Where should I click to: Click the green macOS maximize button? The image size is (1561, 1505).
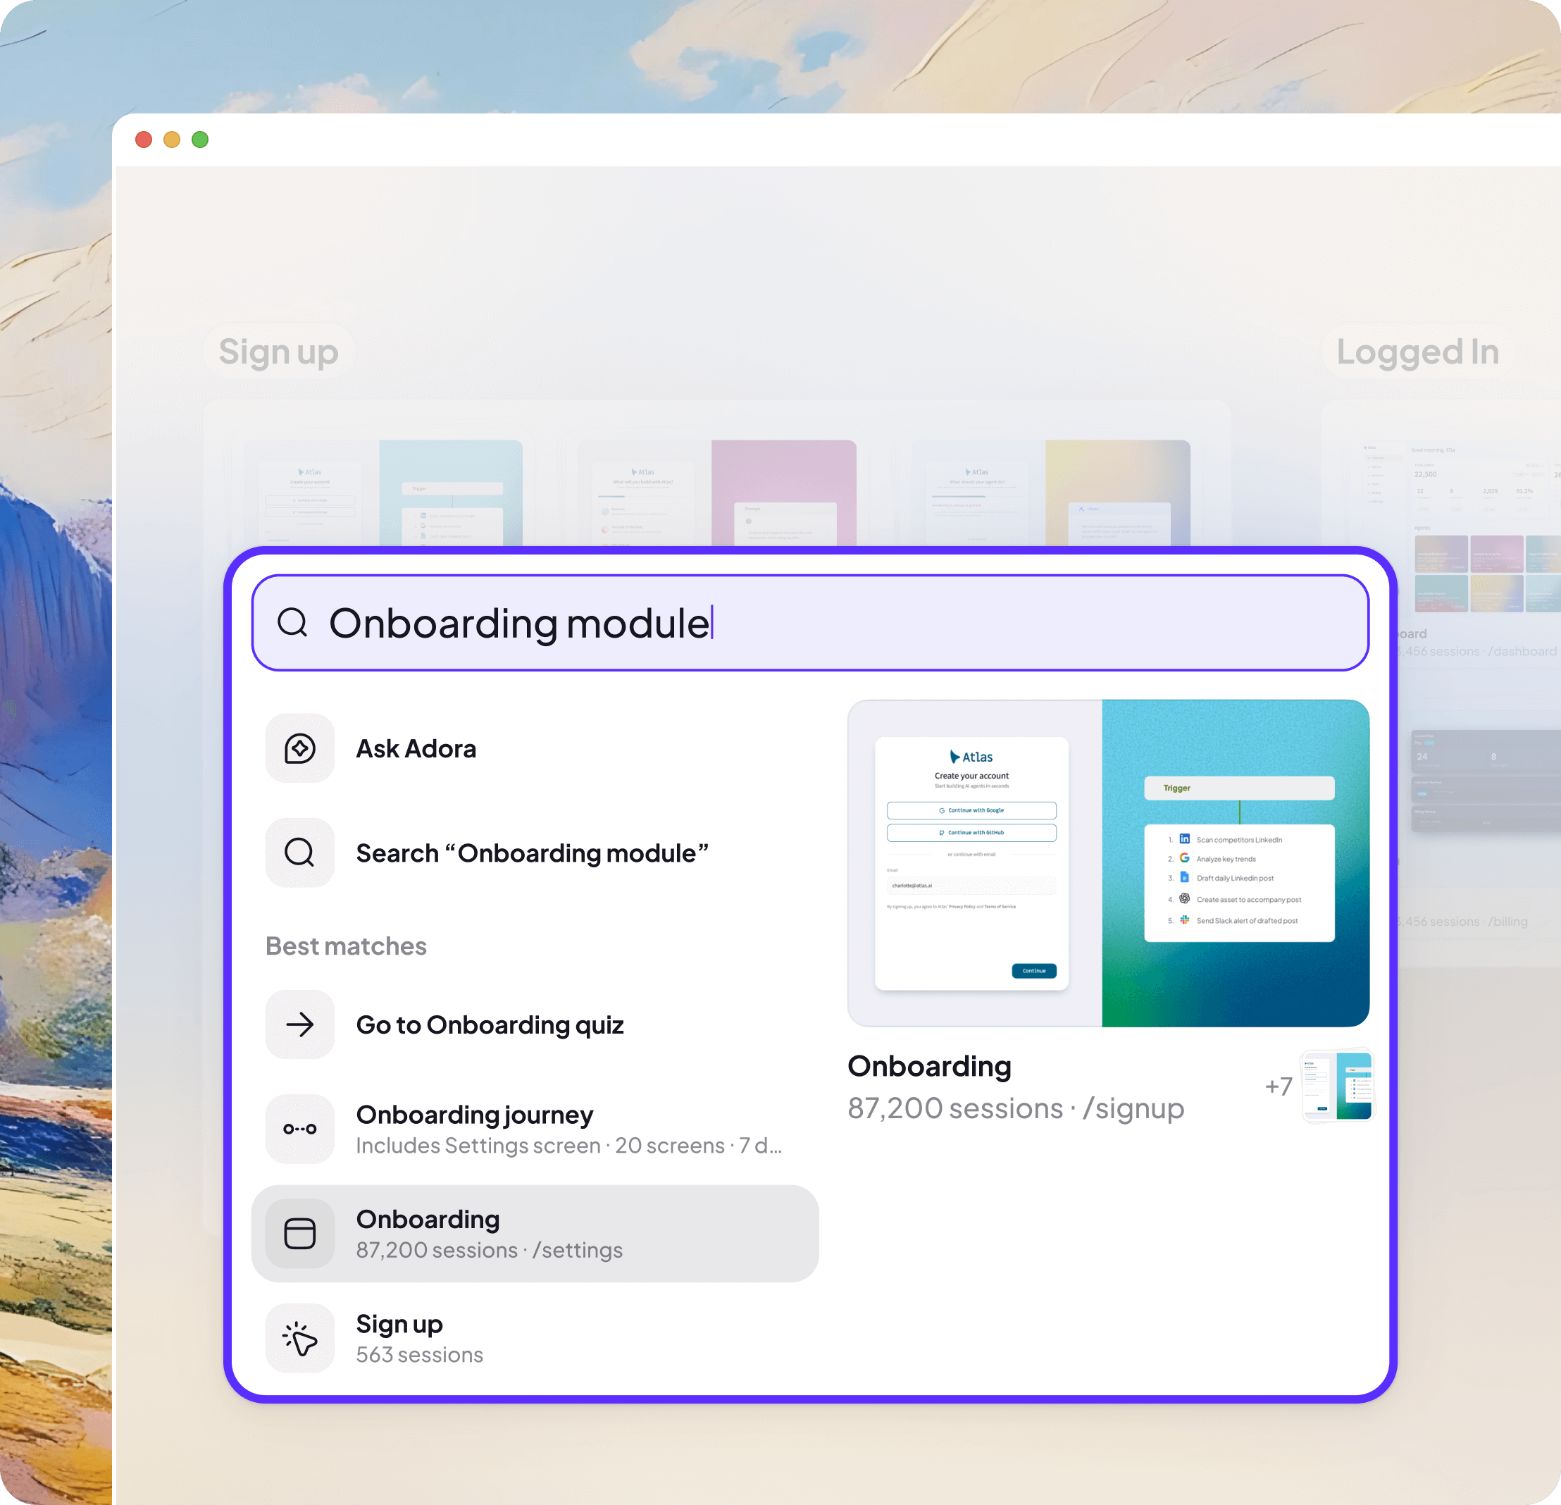point(200,140)
